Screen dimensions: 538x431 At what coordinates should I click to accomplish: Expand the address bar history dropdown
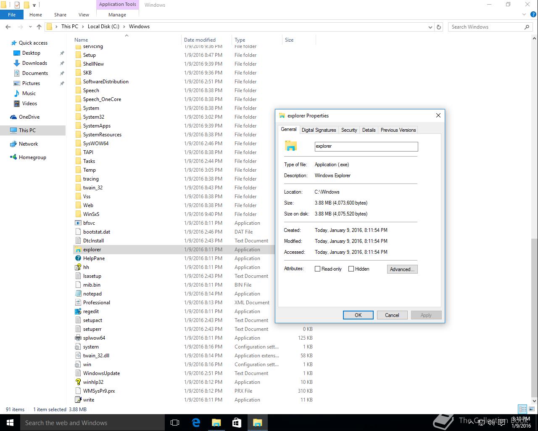[430, 27]
